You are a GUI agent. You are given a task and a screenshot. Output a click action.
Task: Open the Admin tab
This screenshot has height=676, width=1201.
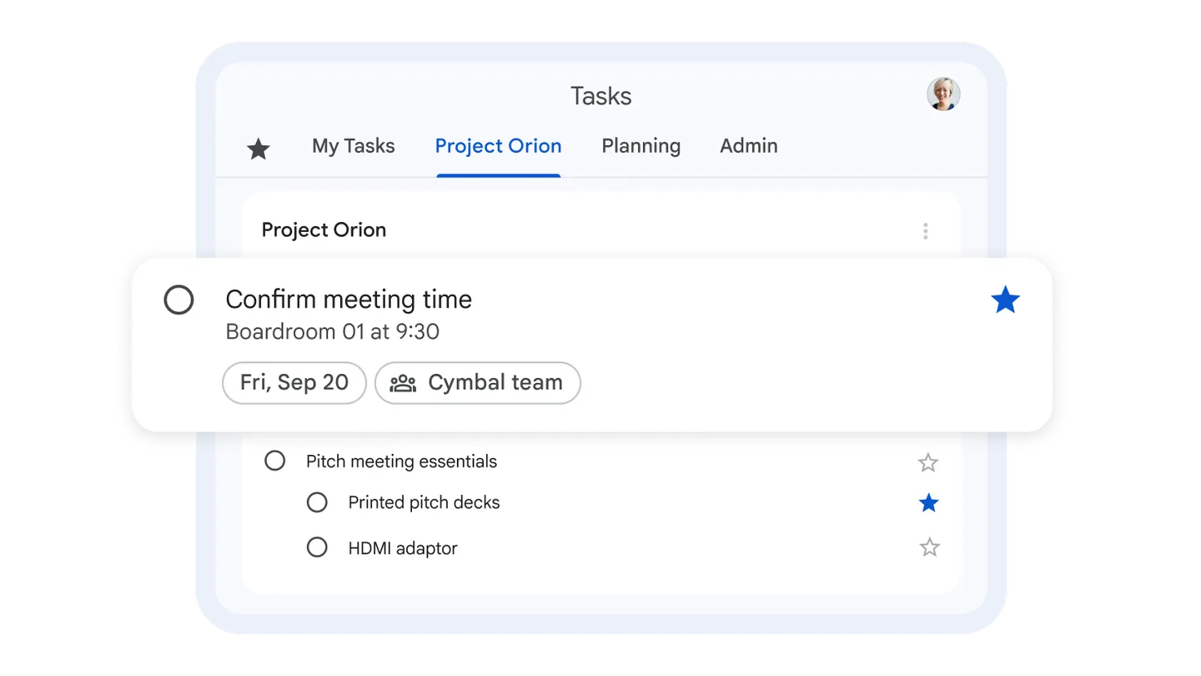pyautogui.click(x=749, y=146)
